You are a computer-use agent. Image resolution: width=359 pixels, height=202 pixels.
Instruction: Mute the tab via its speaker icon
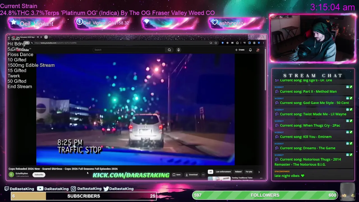[38, 37]
